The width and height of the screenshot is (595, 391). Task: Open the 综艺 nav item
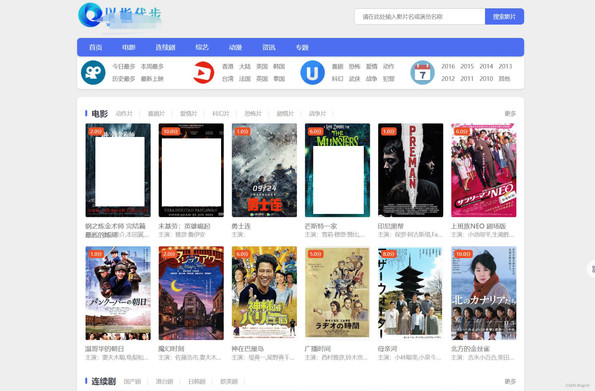(x=202, y=47)
